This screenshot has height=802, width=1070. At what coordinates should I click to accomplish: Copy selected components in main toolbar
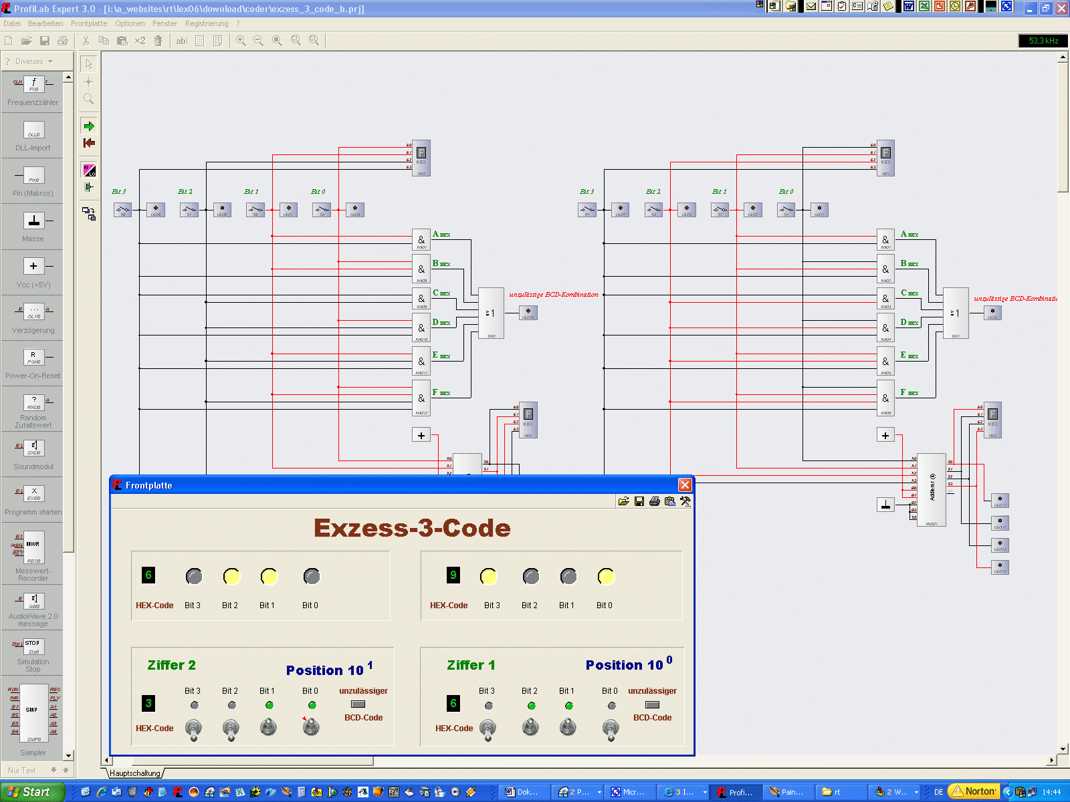tap(104, 41)
